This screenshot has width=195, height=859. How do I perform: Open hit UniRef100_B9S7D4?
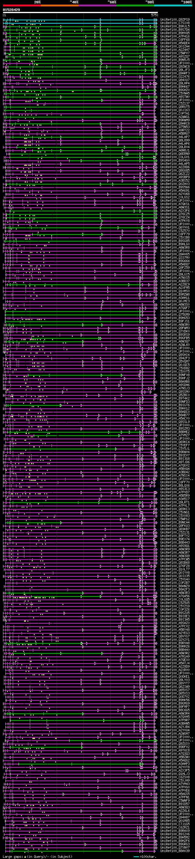175,30
